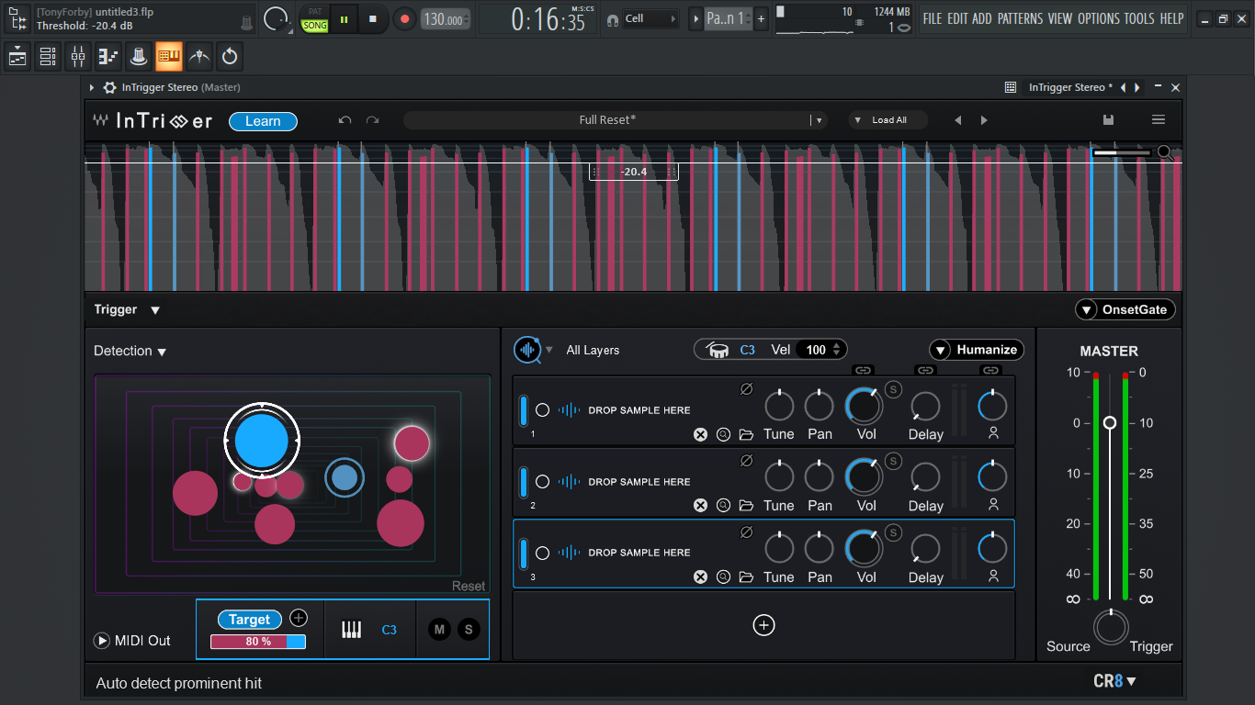Open the Cell snap dropdown

point(650,18)
